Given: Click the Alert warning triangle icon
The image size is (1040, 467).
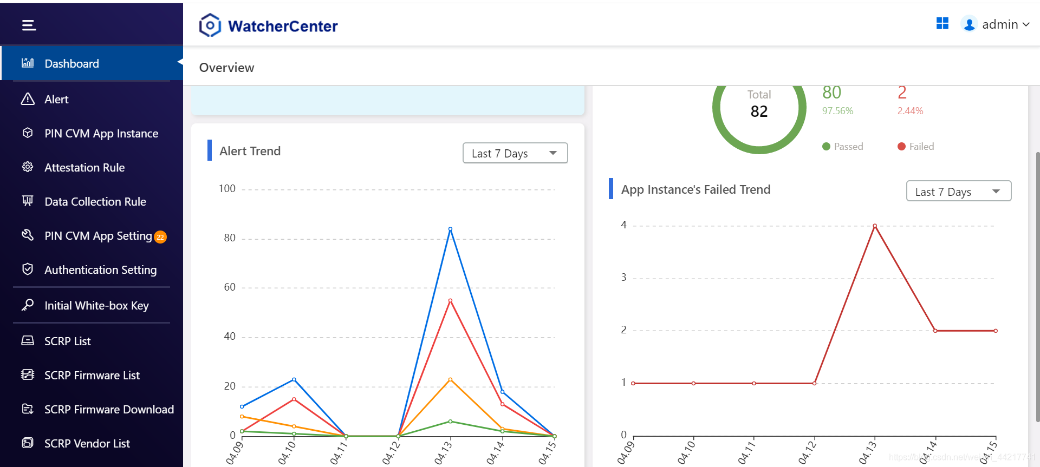Looking at the screenshot, I should pyautogui.click(x=28, y=99).
